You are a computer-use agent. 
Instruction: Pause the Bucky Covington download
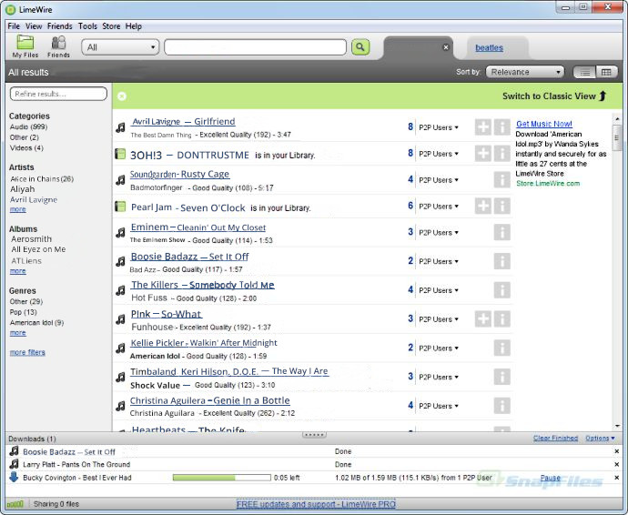pos(550,478)
